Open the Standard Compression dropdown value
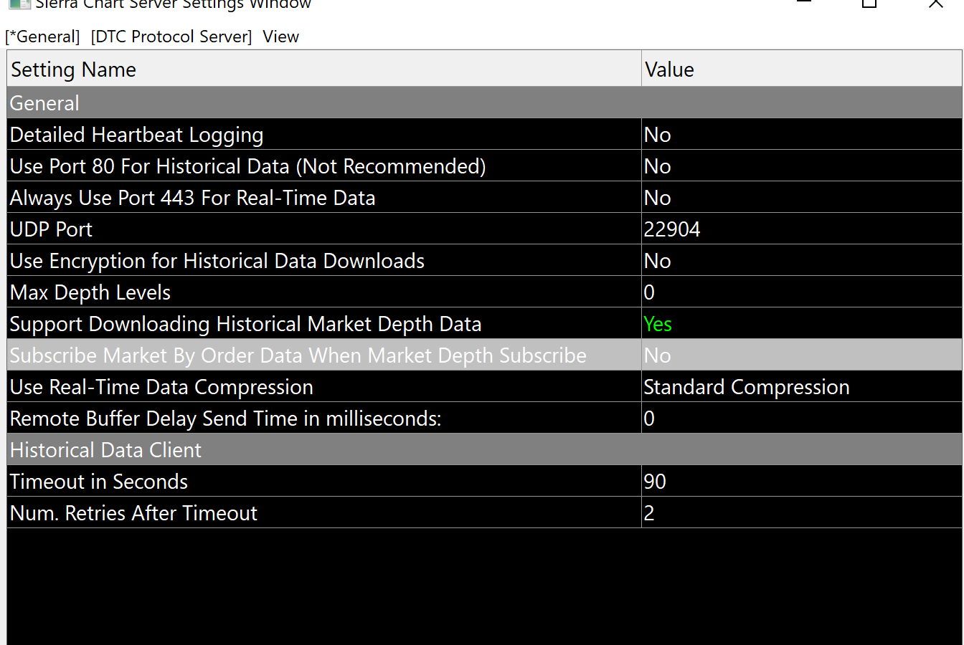 tap(746, 387)
